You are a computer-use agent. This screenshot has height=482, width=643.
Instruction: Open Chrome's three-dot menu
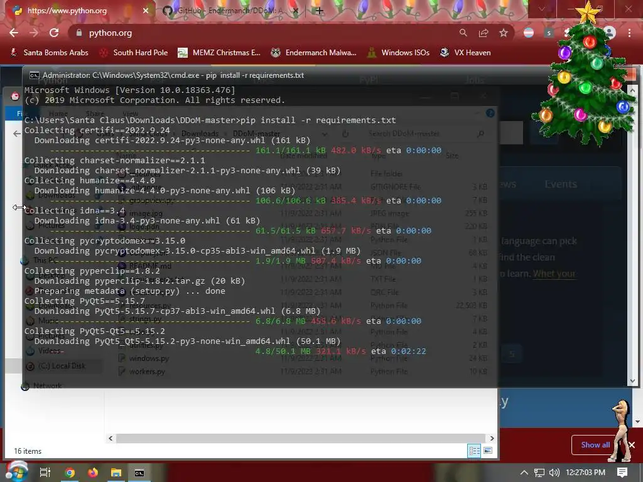(629, 33)
